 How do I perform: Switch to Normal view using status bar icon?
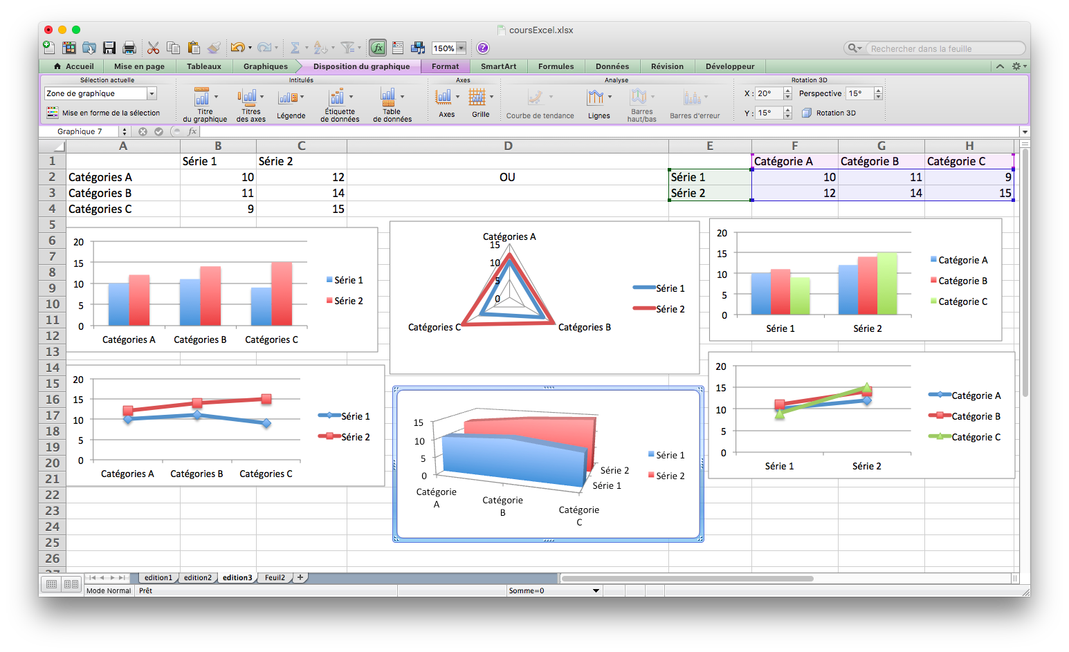[52, 584]
